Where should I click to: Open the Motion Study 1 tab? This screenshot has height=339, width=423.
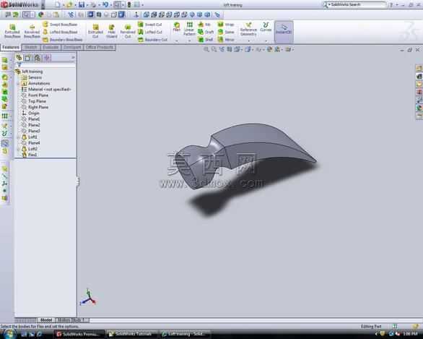tap(71, 319)
